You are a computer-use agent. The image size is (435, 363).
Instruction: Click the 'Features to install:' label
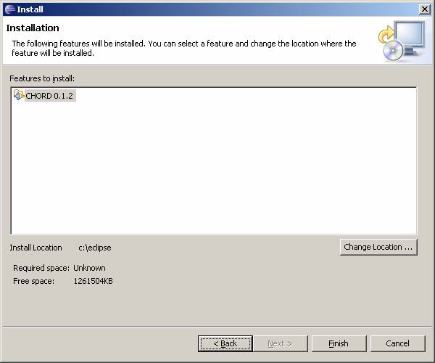pyautogui.click(x=43, y=78)
